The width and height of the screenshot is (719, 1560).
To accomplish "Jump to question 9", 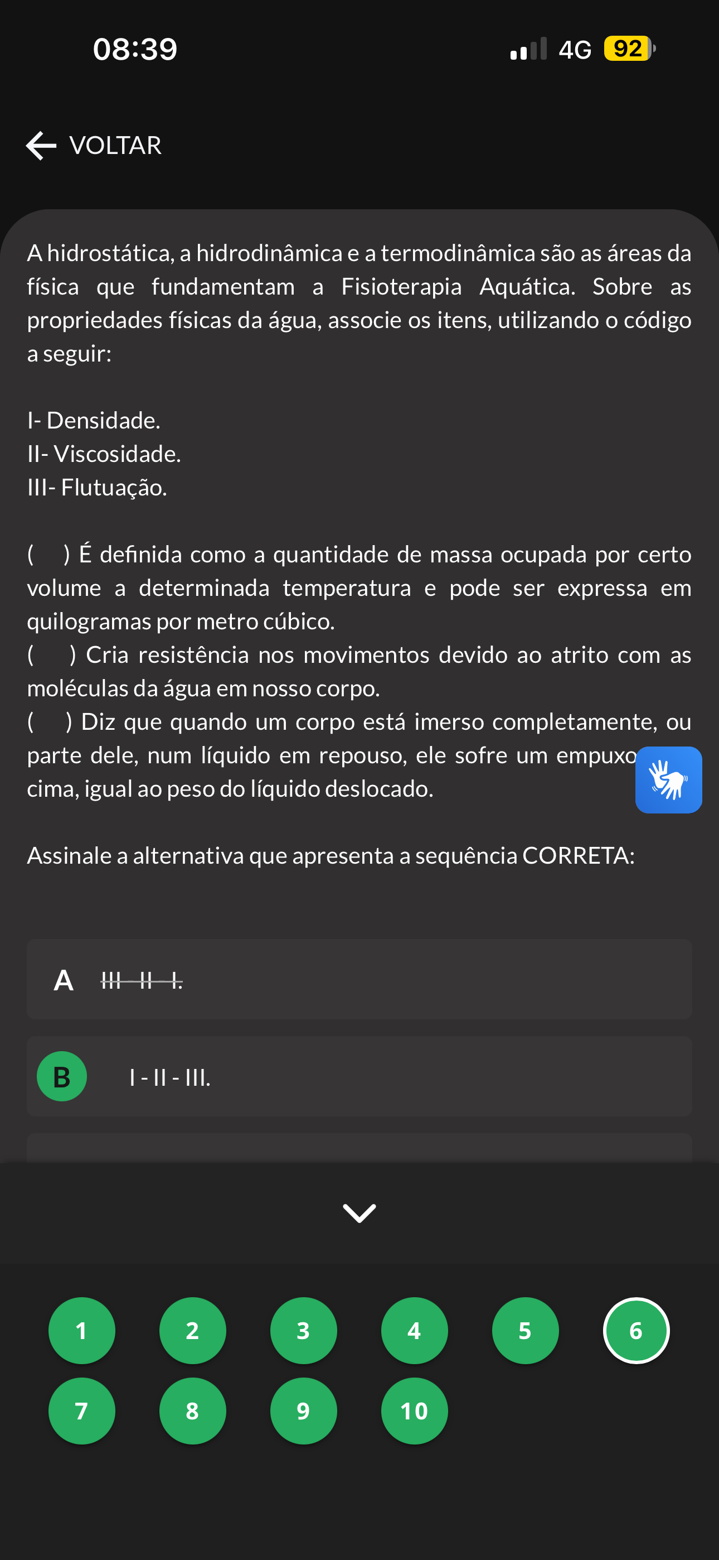I will [303, 1411].
